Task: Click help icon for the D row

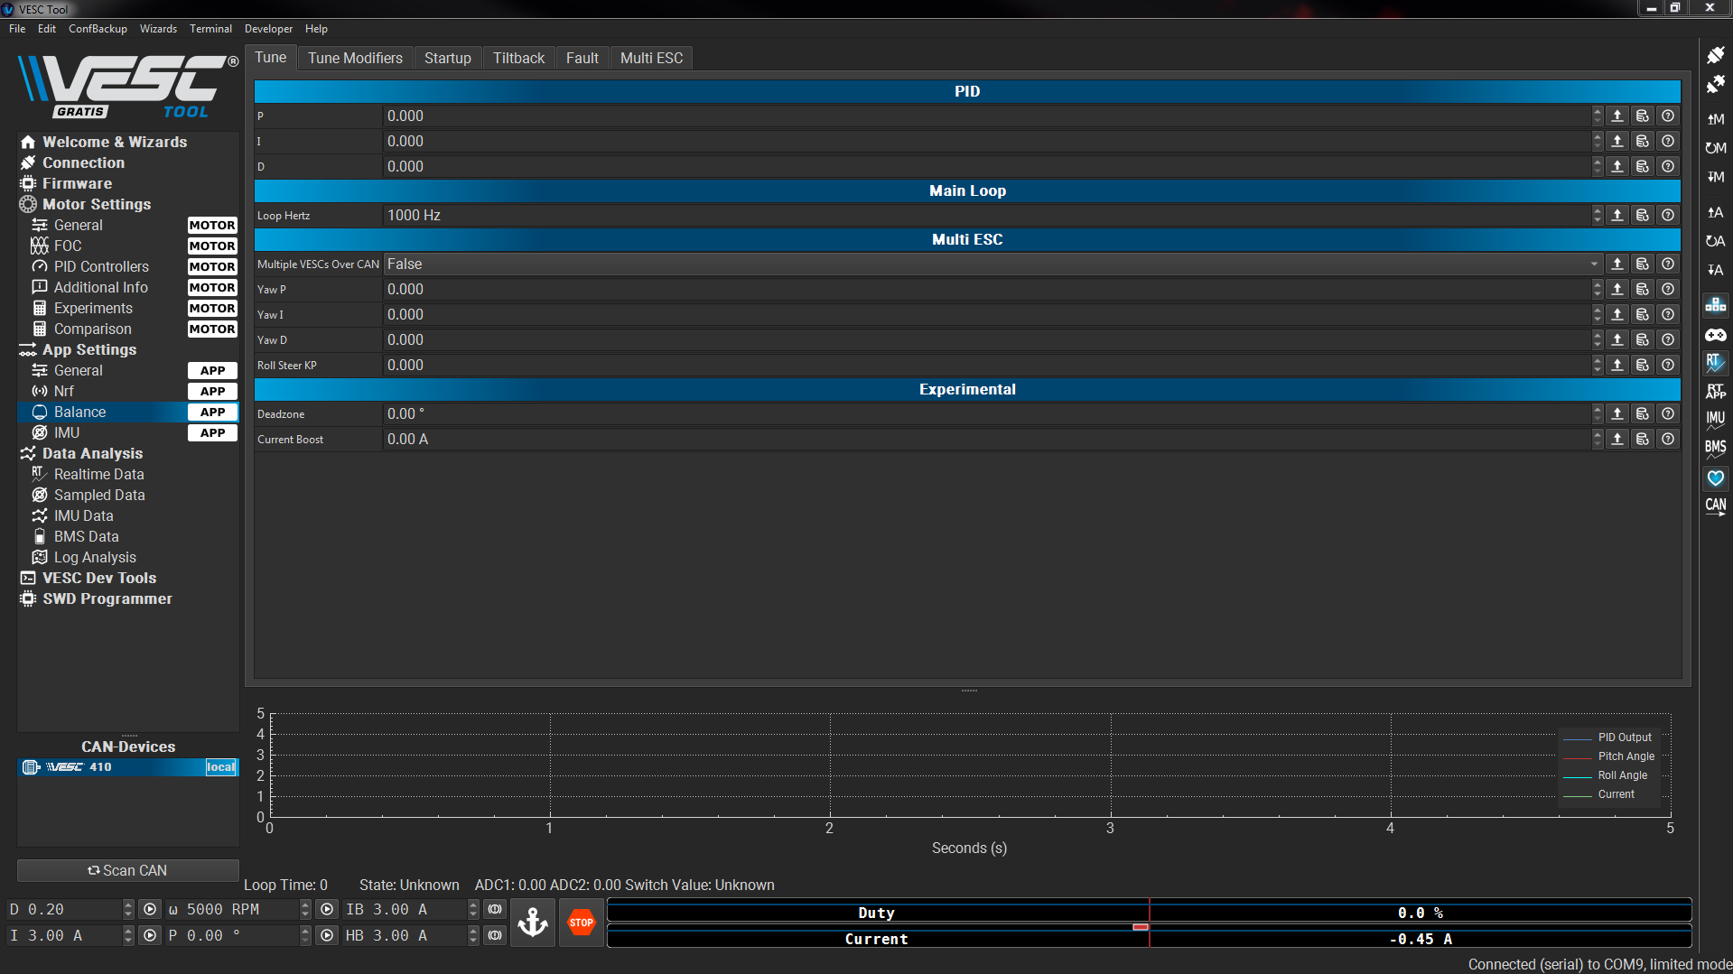Action: [1668, 167]
